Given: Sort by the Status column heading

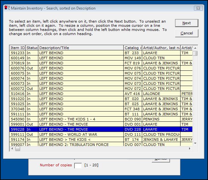Looking at the screenshot, I should pyautogui.click(x=32, y=48).
